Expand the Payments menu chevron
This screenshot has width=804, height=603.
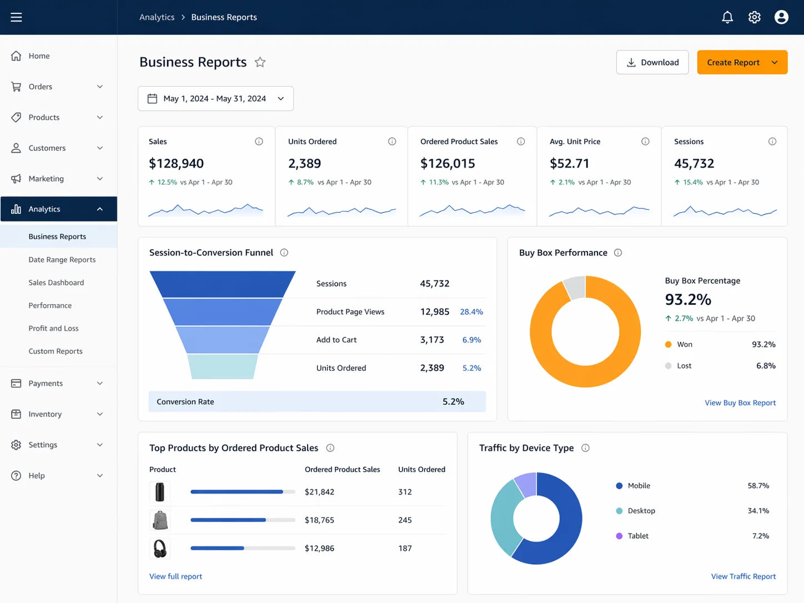(100, 383)
